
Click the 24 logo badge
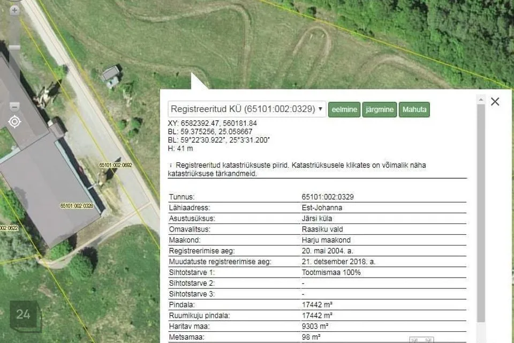pyautogui.click(x=23, y=315)
